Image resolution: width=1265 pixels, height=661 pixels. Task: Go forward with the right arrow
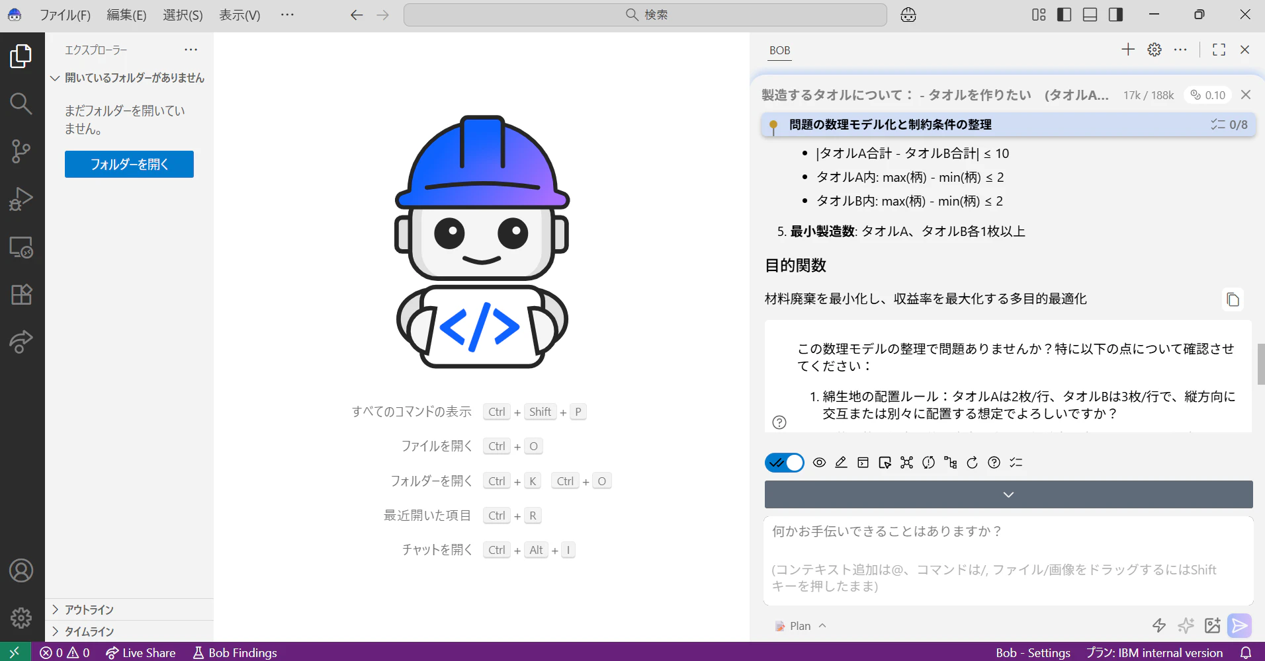(x=383, y=15)
